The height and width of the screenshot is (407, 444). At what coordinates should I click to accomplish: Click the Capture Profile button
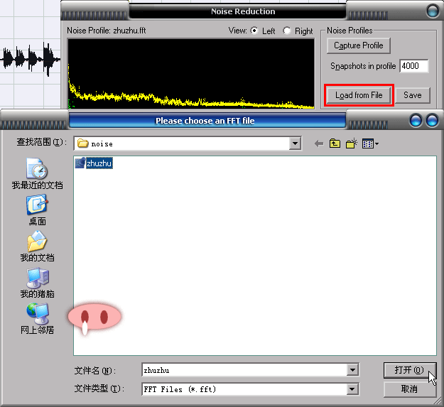(359, 45)
